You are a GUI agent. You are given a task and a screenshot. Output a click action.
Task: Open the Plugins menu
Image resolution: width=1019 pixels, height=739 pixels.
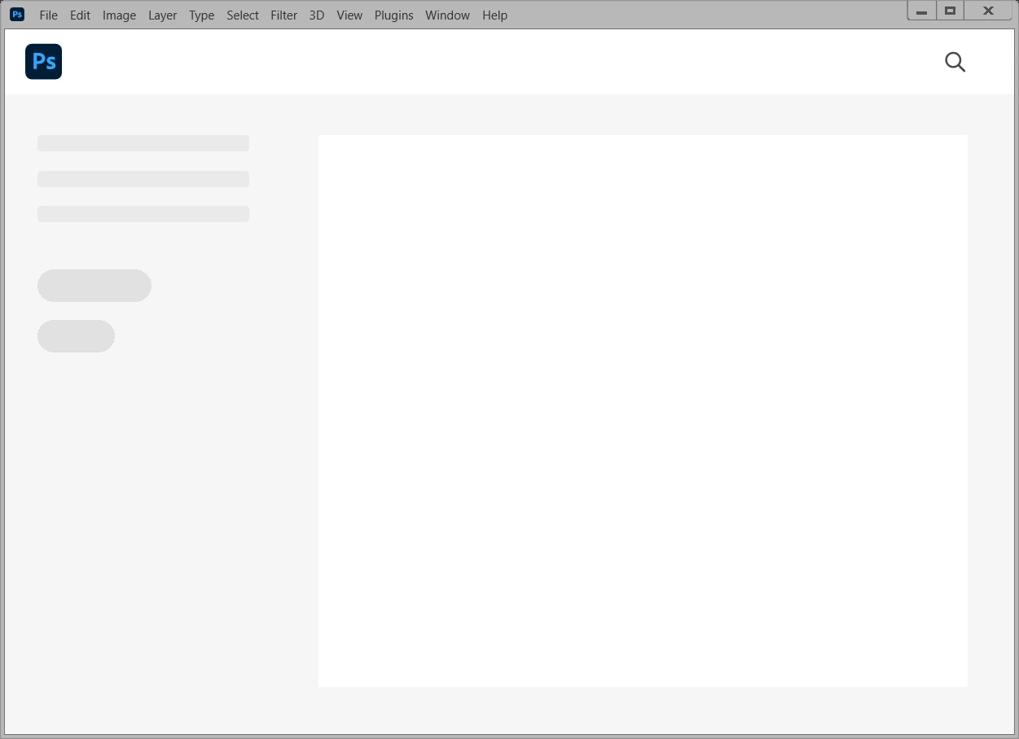[x=393, y=15]
